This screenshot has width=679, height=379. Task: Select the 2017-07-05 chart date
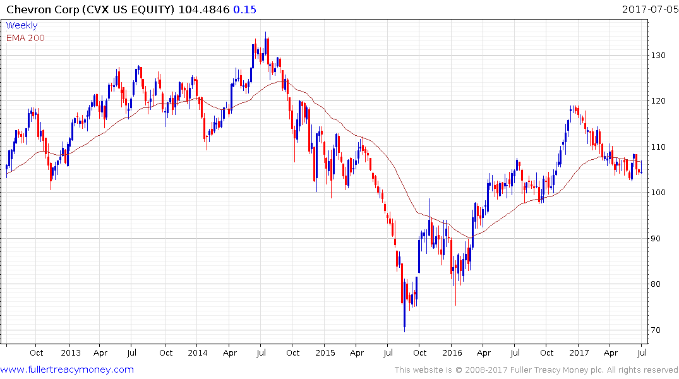tap(649, 9)
